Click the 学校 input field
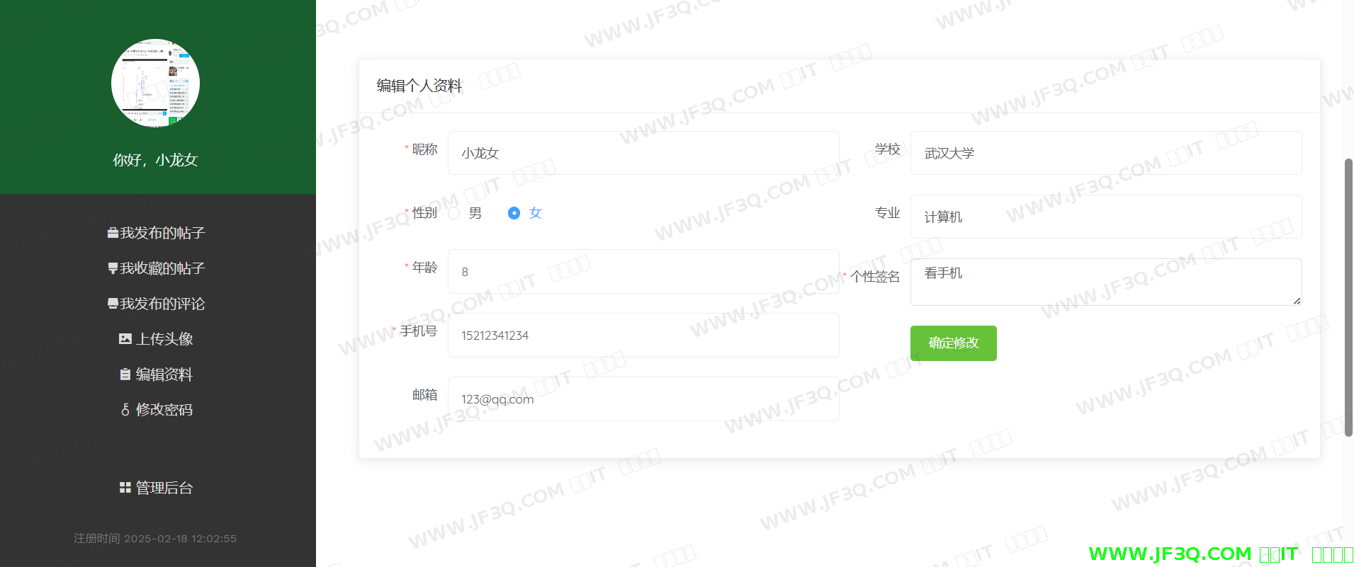 click(1106, 153)
